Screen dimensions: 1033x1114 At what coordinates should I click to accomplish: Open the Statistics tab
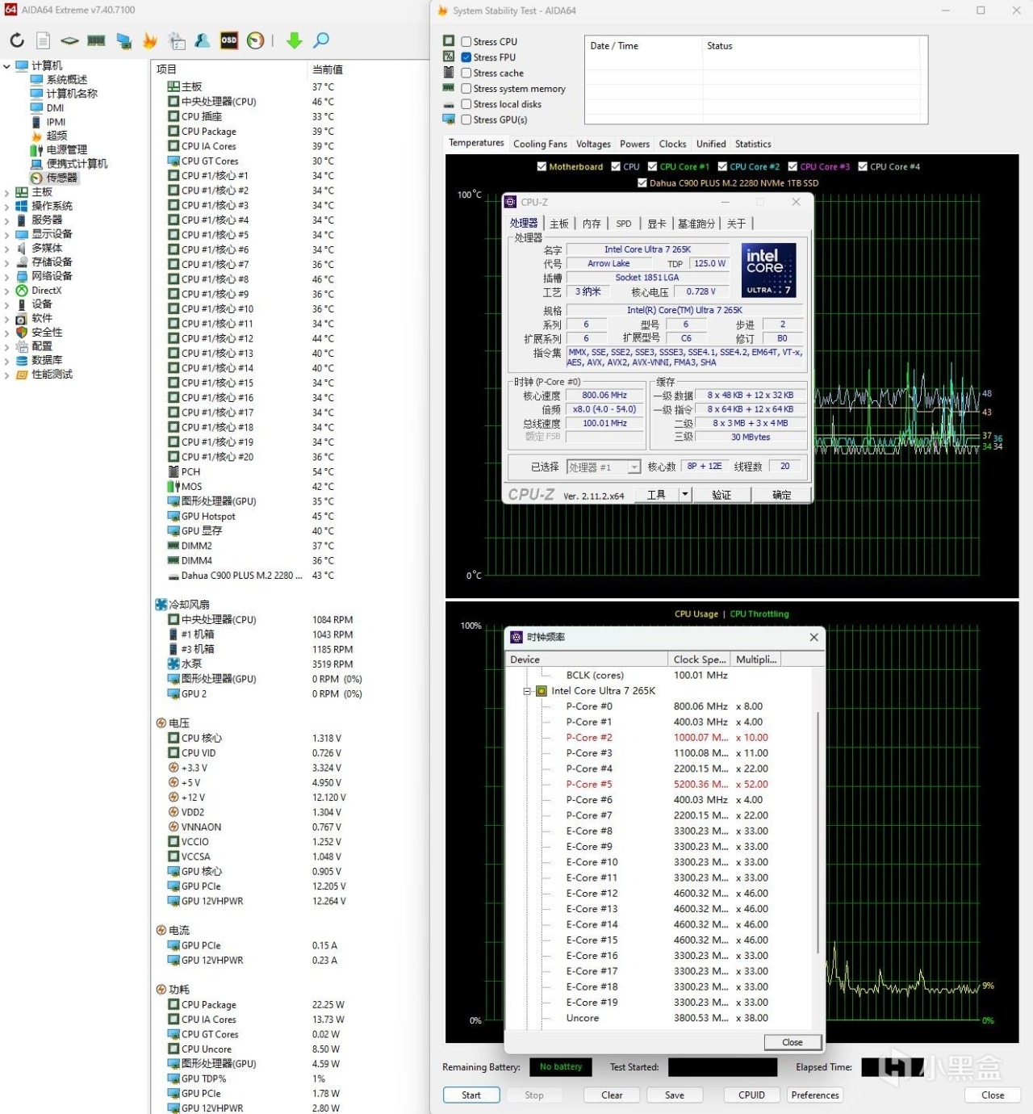point(753,144)
